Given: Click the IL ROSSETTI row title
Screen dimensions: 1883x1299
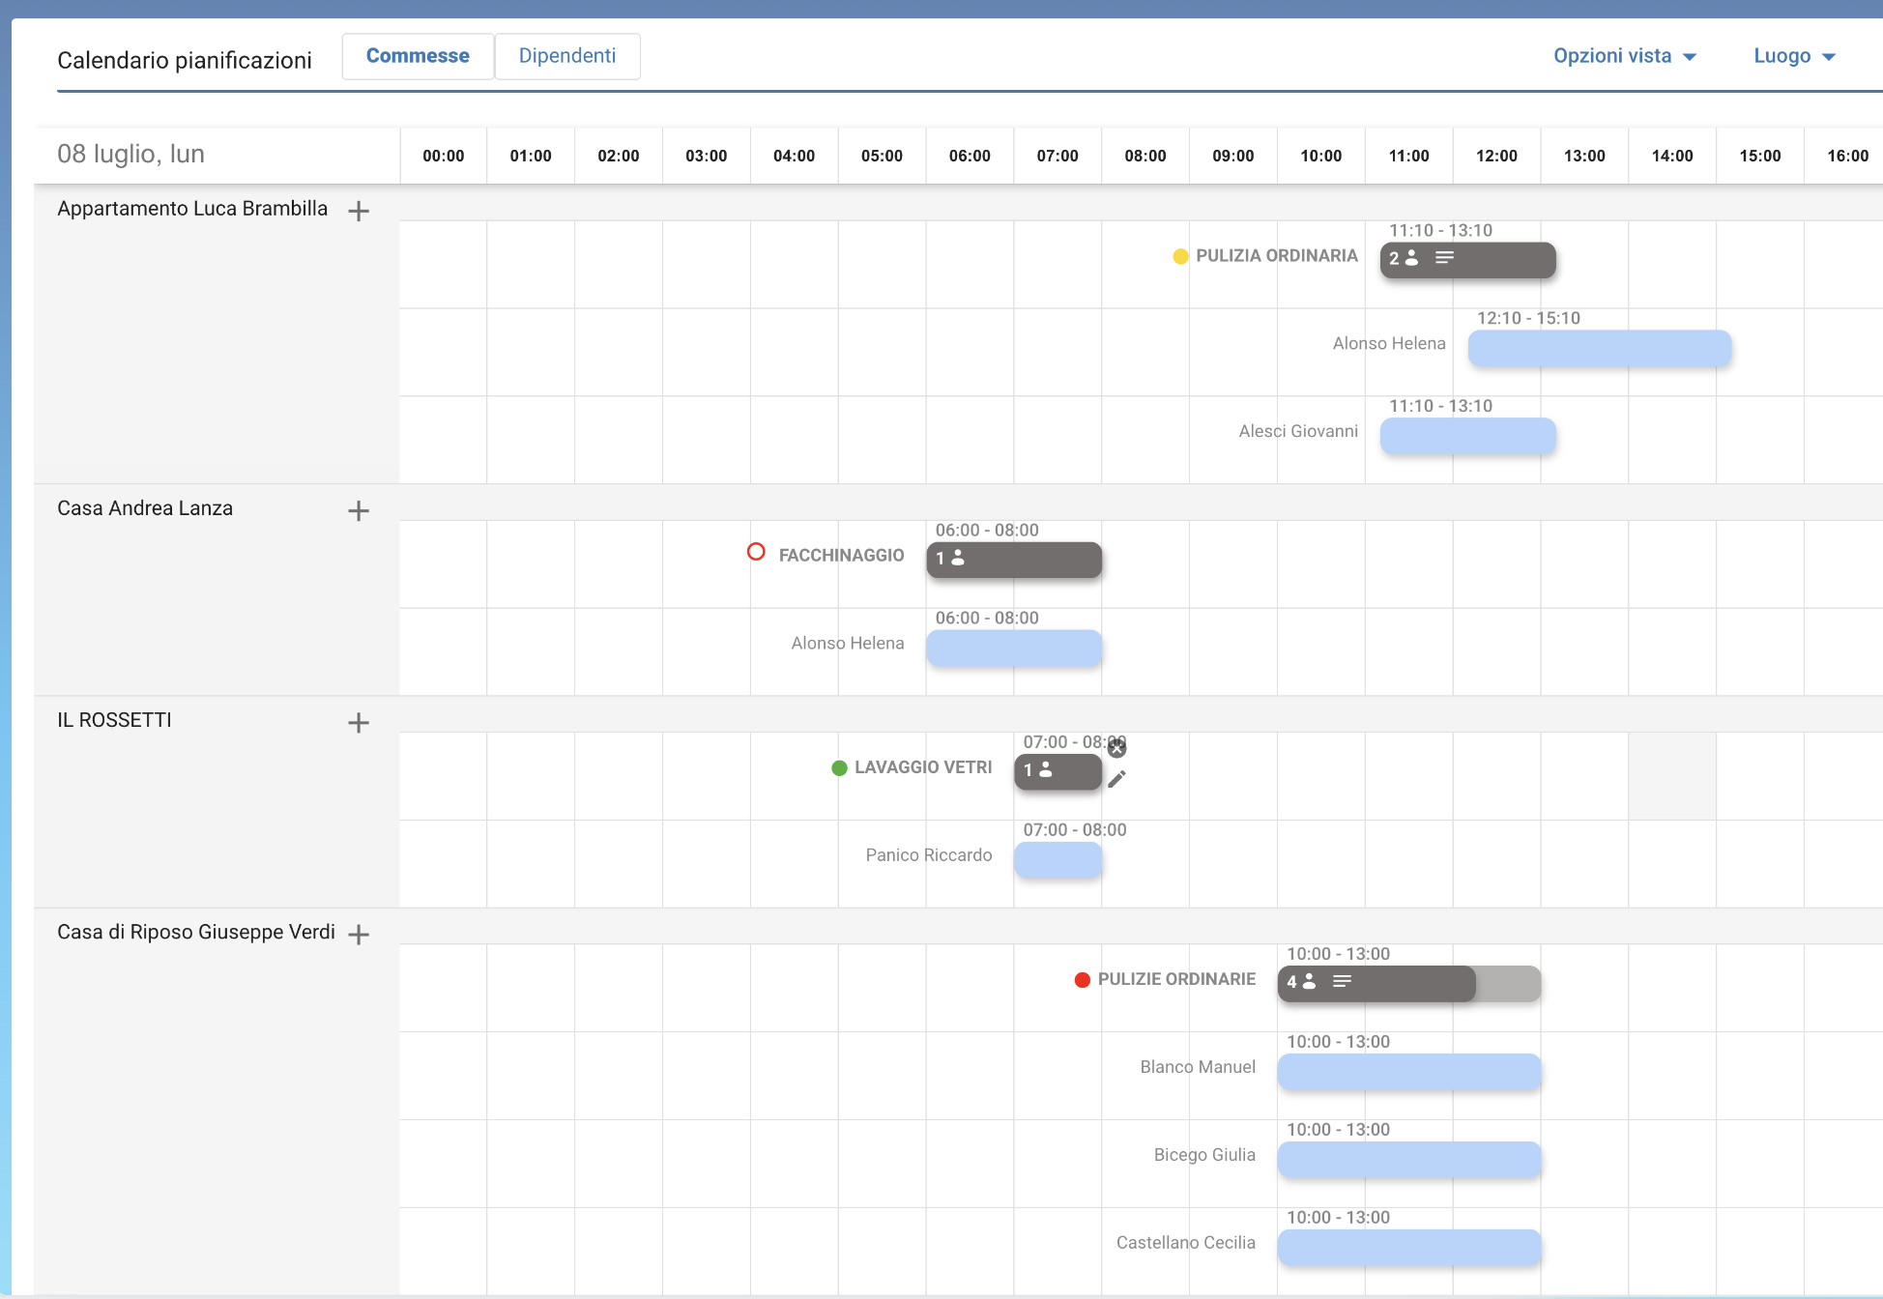Looking at the screenshot, I should pos(114,720).
